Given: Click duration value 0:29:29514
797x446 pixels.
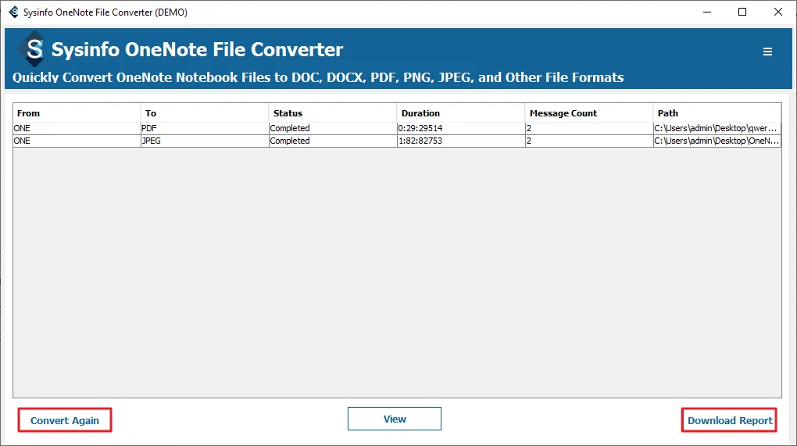Looking at the screenshot, I should click(x=460, y=128).
